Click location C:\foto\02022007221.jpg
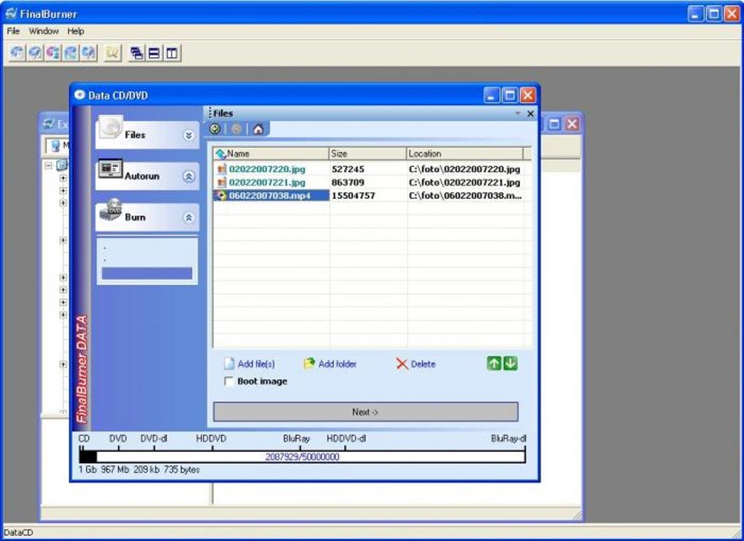Screen dimensions: 744x541 coord(465,182)
